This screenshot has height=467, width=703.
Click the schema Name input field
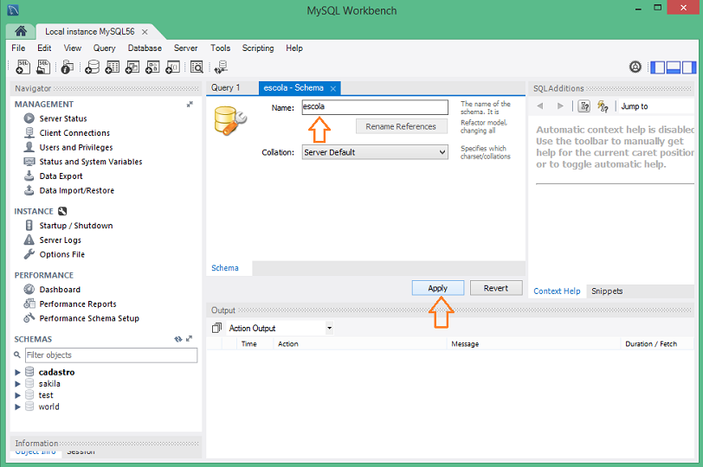(374, 107)
